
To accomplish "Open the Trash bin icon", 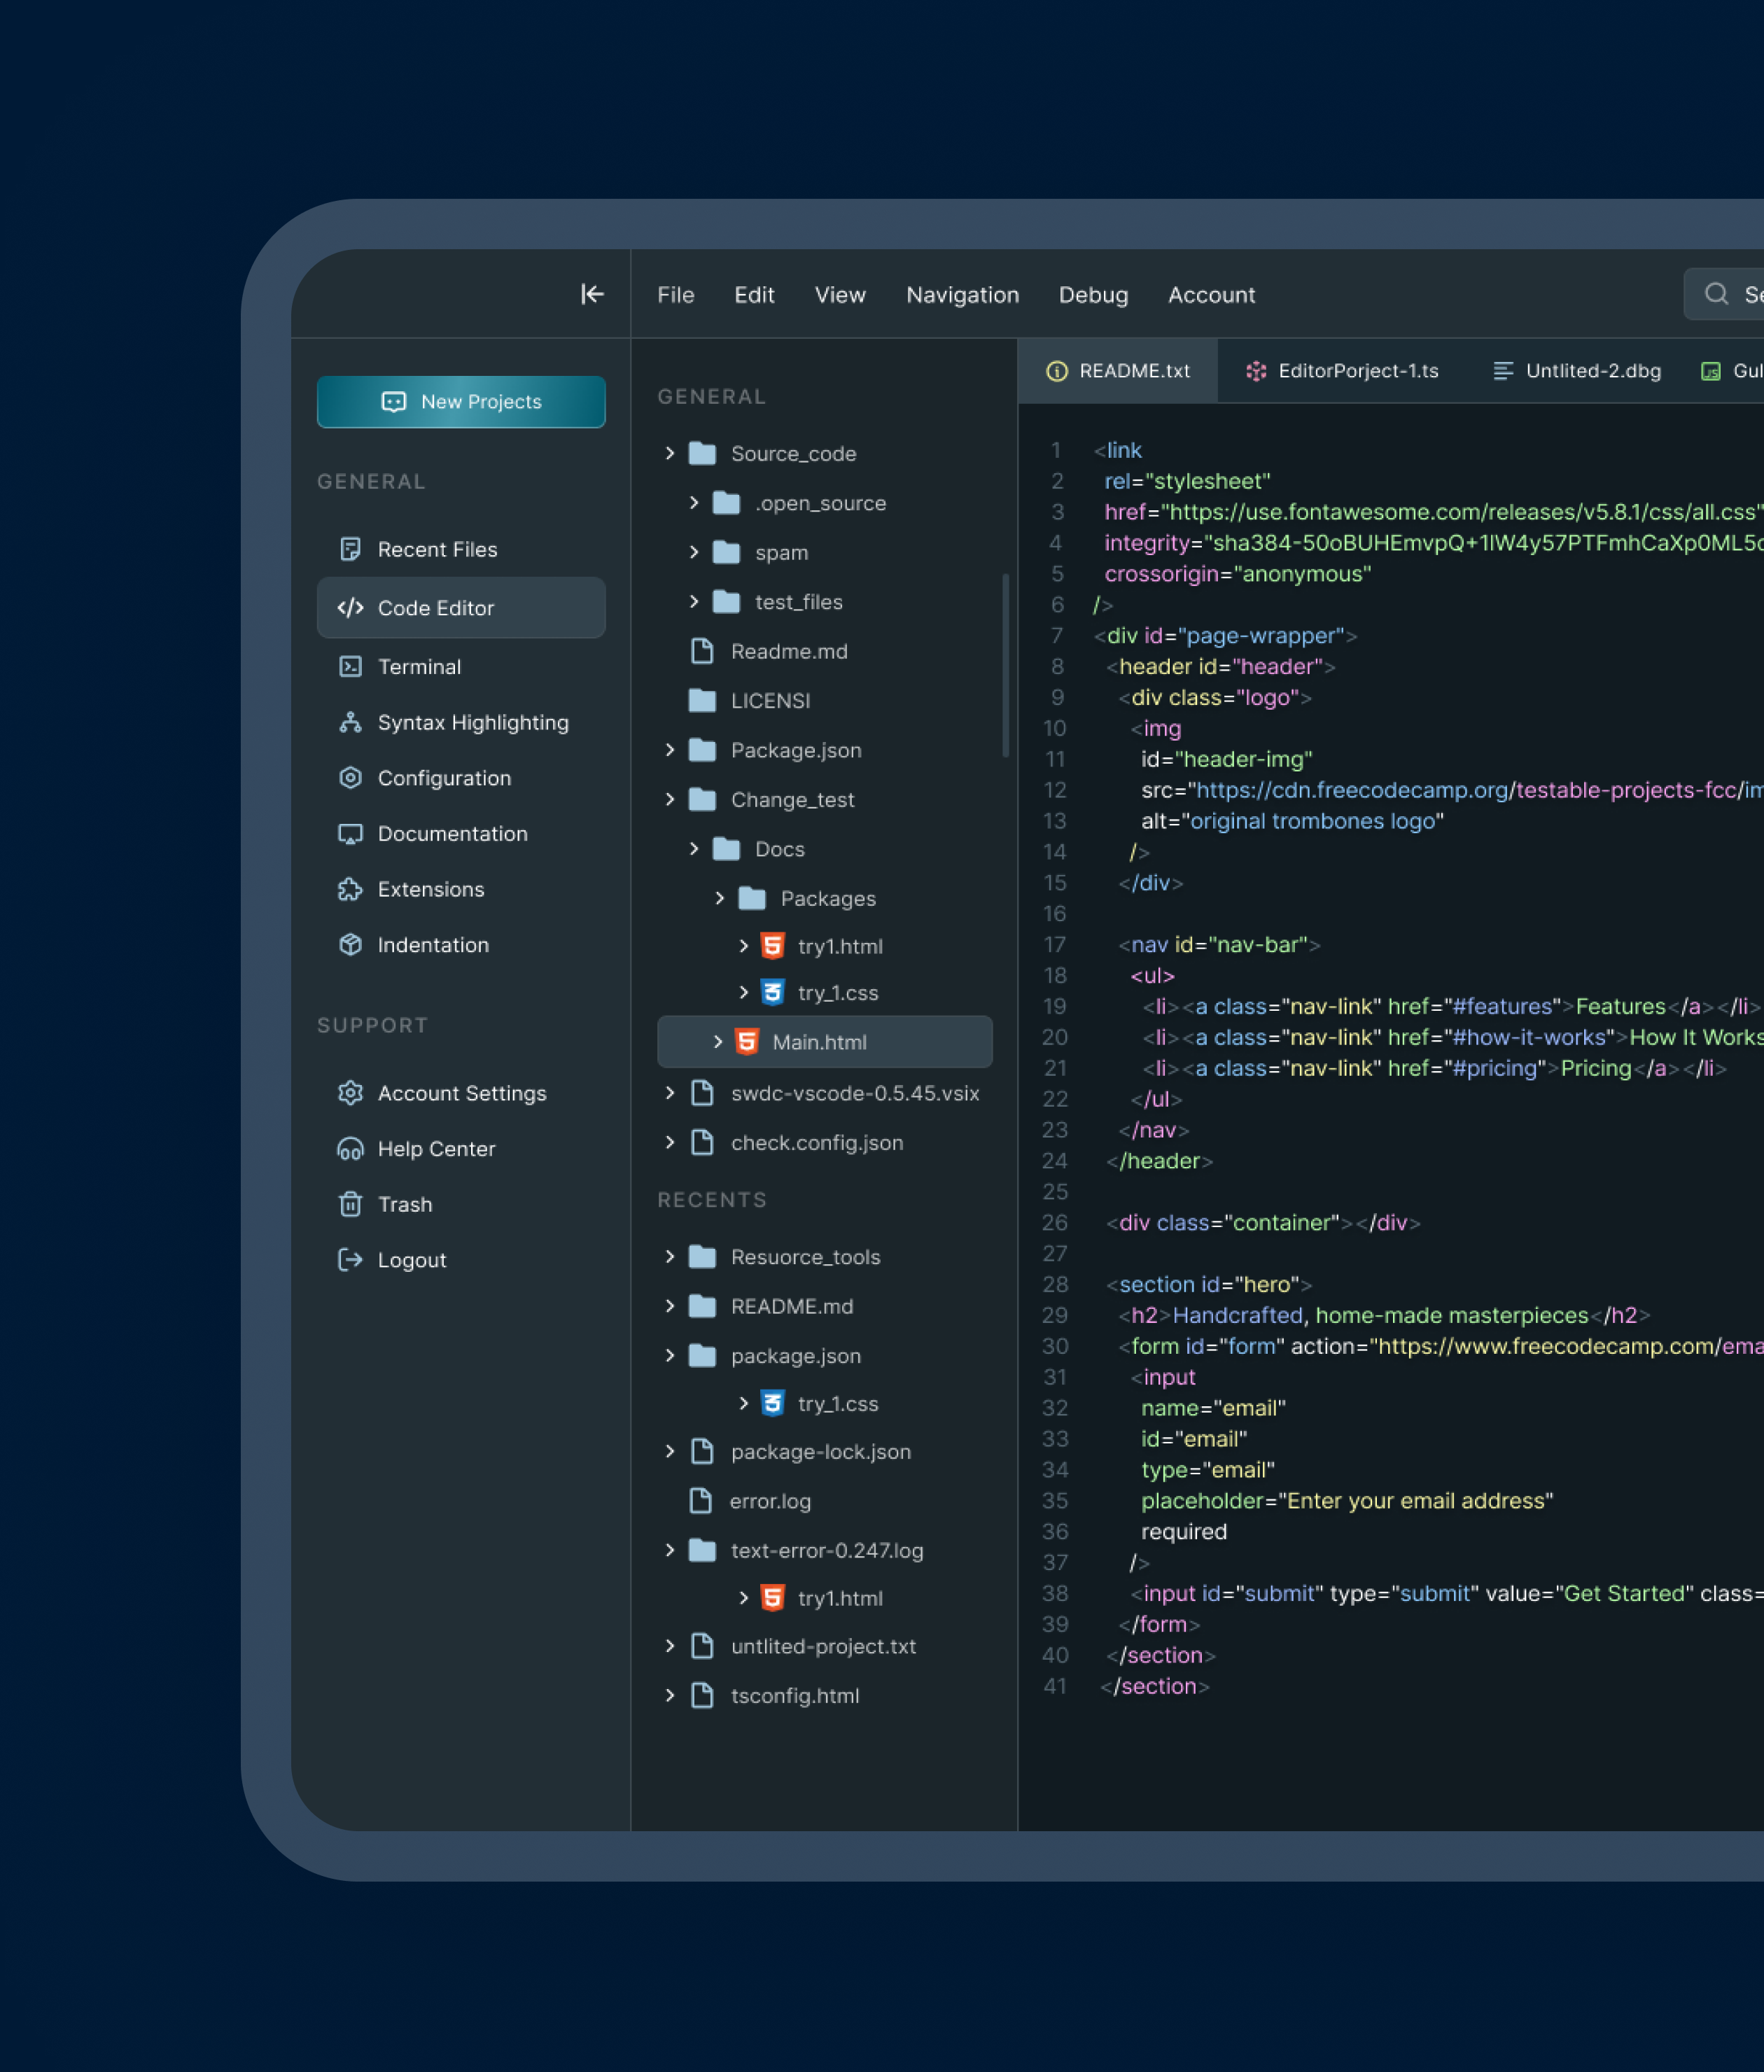I will coord(350,1204).
